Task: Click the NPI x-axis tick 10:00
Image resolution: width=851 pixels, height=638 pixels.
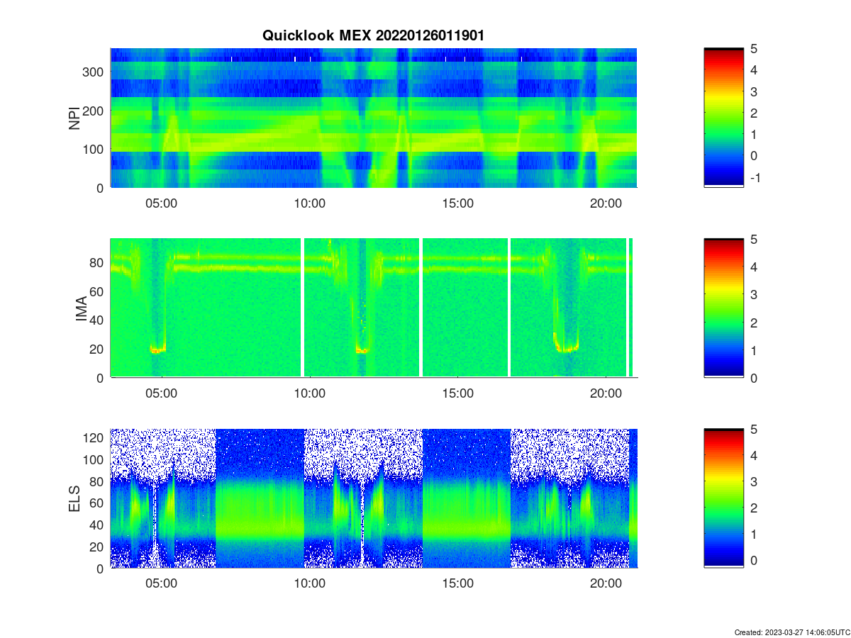Action: tap(310, 202)
